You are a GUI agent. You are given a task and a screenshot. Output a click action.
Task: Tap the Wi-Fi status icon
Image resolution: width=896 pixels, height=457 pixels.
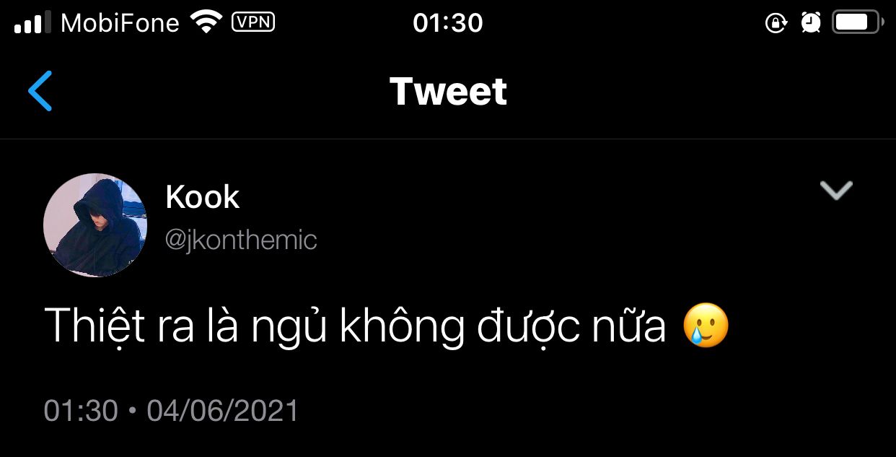click(206, 22)
